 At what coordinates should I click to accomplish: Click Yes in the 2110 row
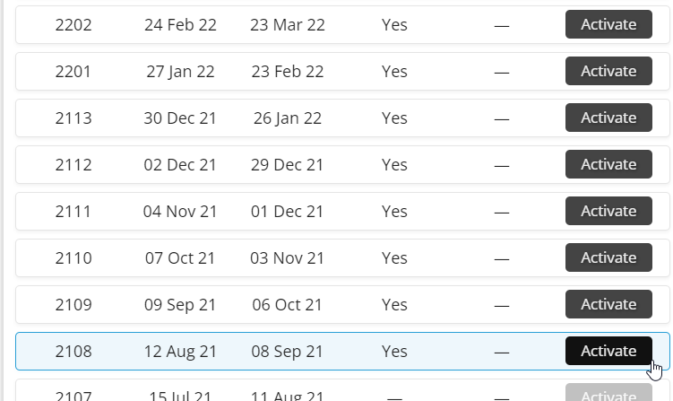pos(394,258)
